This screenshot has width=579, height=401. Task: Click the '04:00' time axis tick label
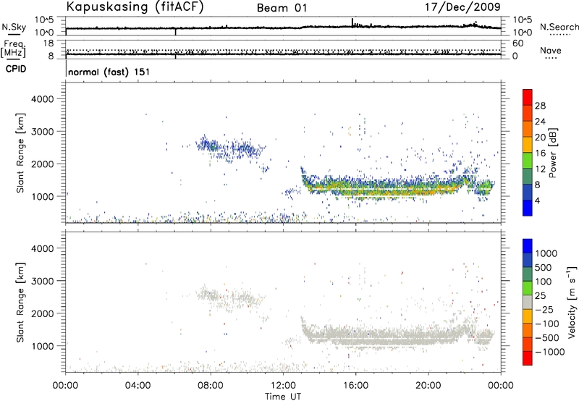(138, 386)
